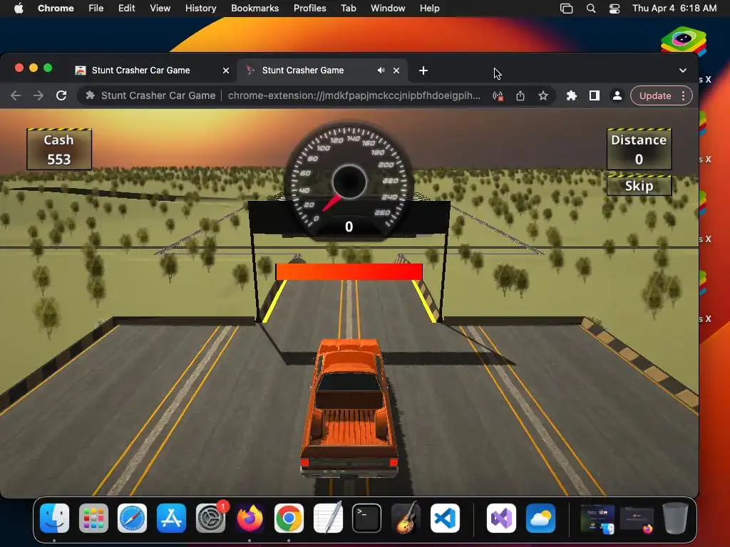The width and height of the screenshot is (730, 547).
Task: Open the Edit menu
Action: pos(126,9)
